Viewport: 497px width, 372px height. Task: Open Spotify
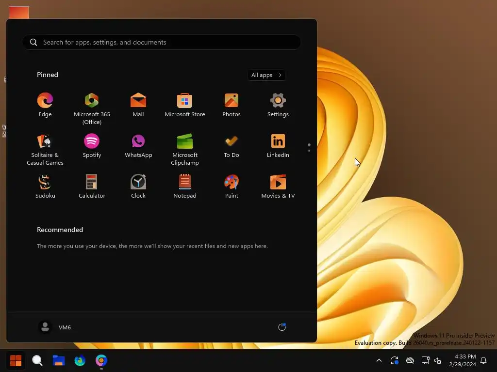click(92, 146)
